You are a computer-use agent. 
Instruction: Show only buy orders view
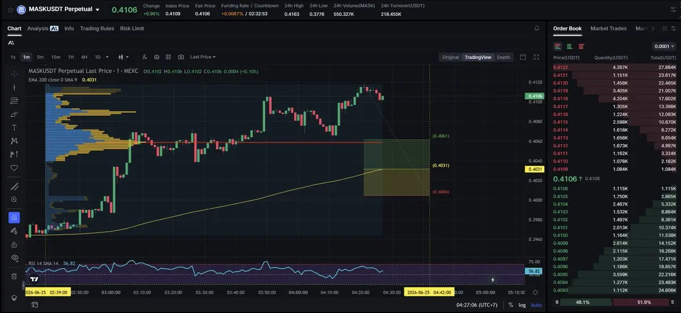click(x=570, y=46)
